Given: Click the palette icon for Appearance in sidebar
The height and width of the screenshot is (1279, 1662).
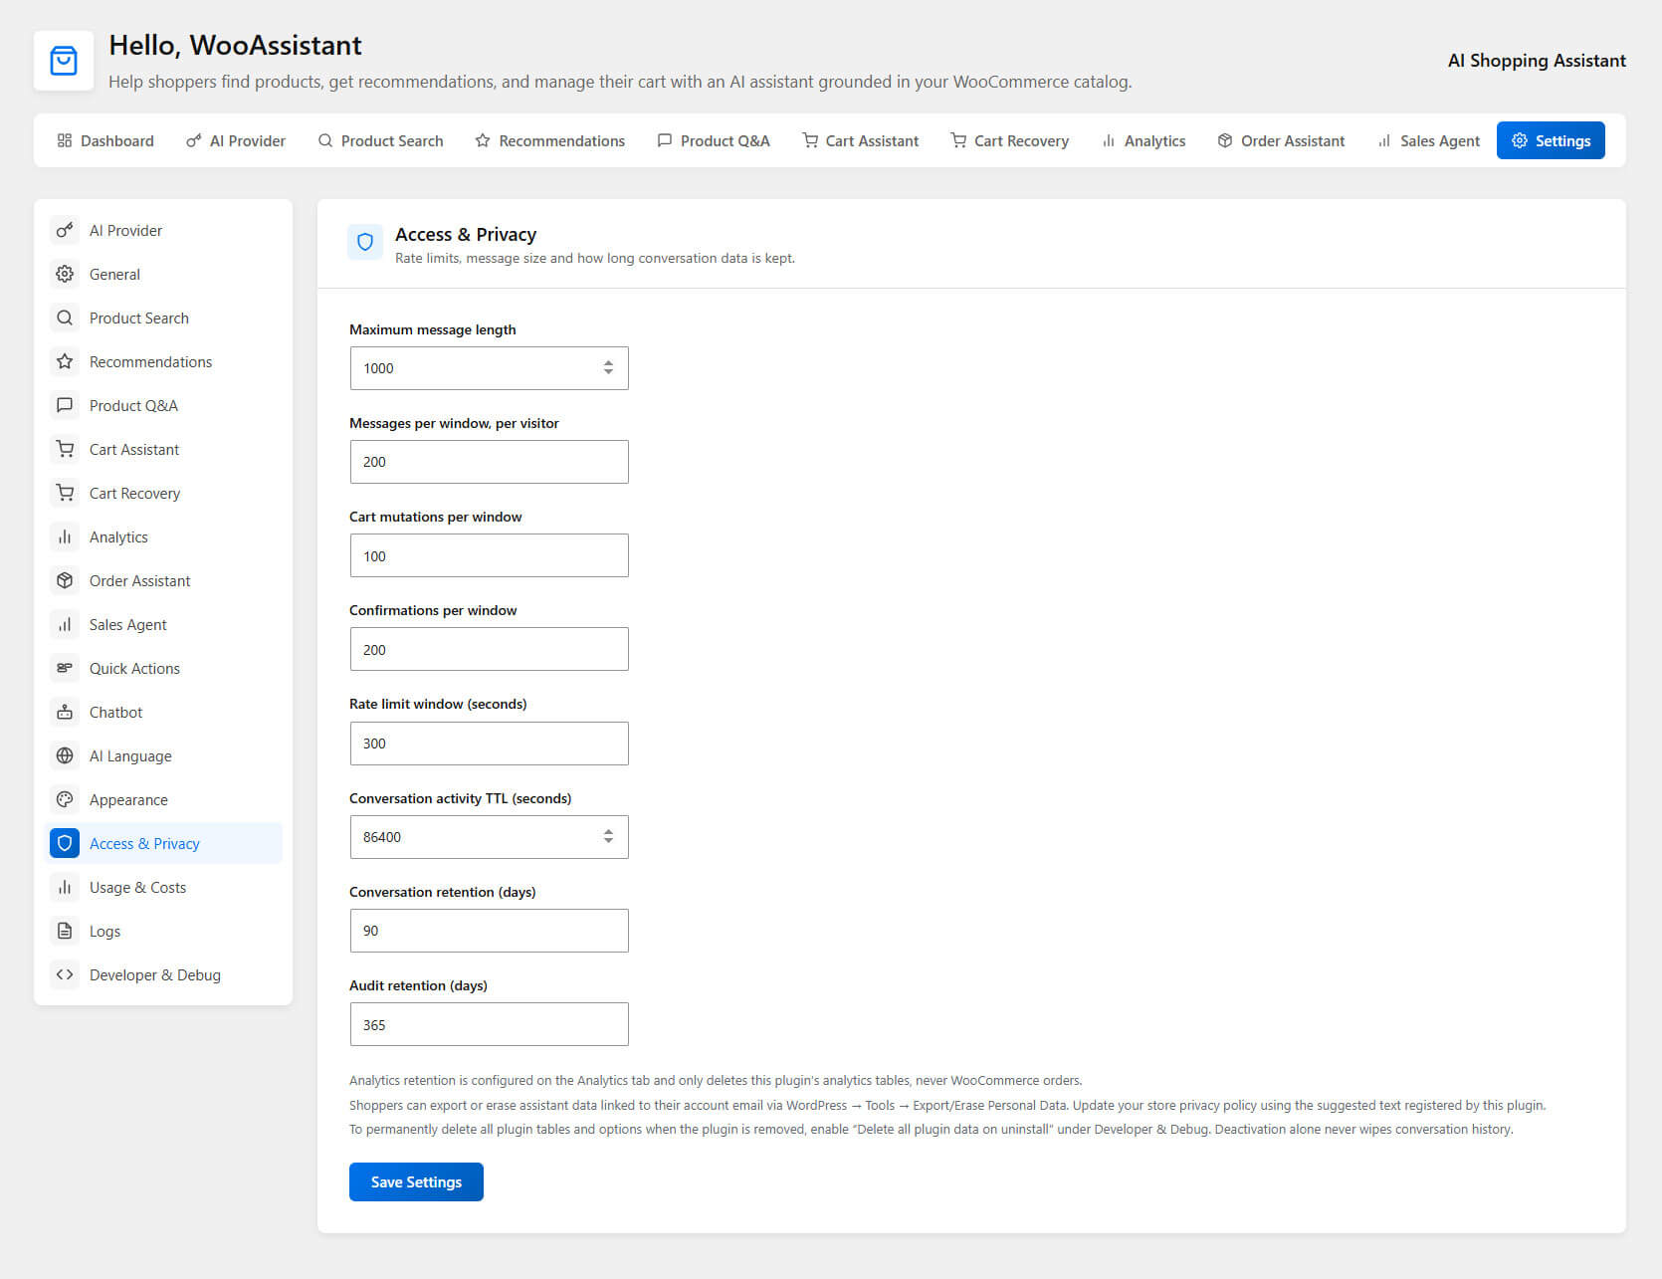Looking at the screenshot, I should click(65, 800).
